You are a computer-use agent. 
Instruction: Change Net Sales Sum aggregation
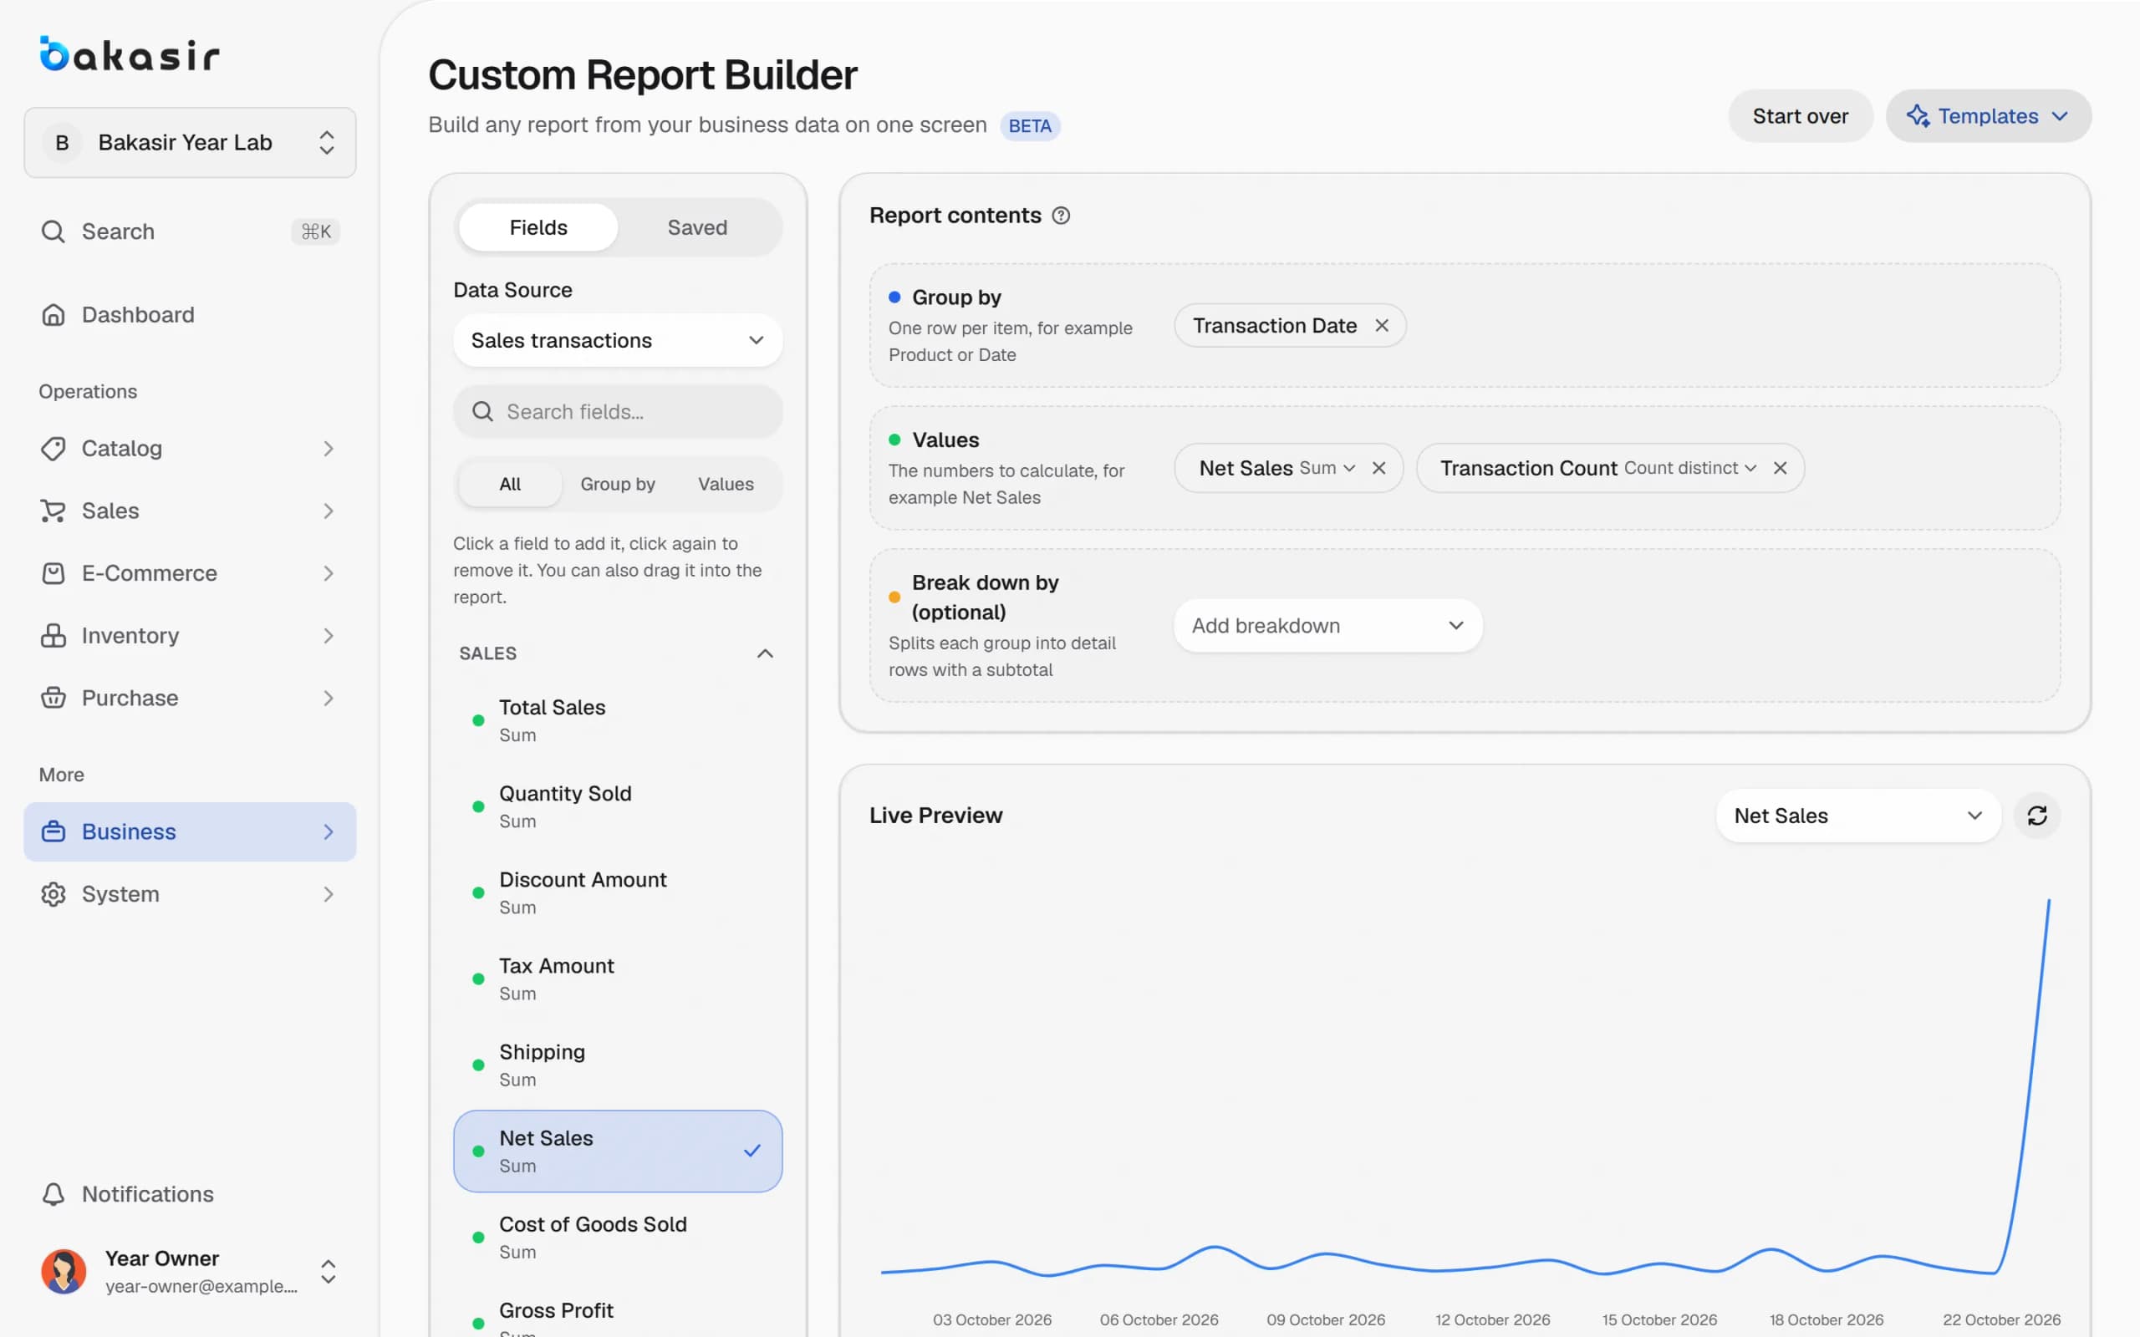click(x=1327, y=468)
